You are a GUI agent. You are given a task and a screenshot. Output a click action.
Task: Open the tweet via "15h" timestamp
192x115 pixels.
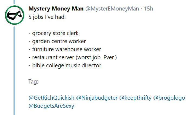click(x=149, y=9)
